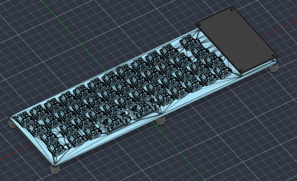The height and width of the screenshot is (181, 297).
Task: Click the leftmost cylindrical foot of the plate
Action: (x=12, y=124)
